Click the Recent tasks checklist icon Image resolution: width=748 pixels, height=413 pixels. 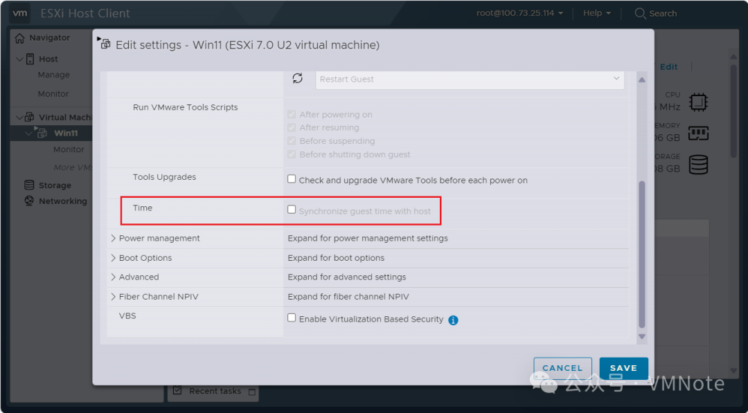(x=177, y=390)
